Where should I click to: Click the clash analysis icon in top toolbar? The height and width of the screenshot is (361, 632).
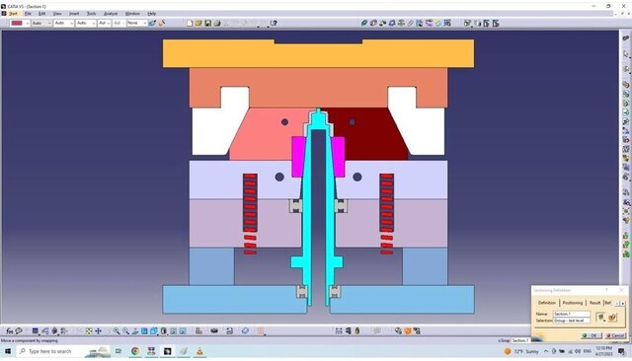pyautogui.click(x=373, y=24)
